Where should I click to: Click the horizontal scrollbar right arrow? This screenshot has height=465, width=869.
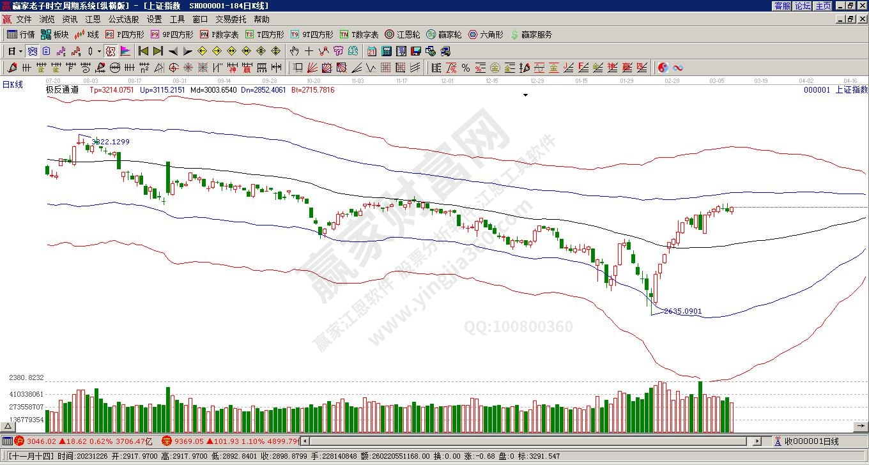758,441
